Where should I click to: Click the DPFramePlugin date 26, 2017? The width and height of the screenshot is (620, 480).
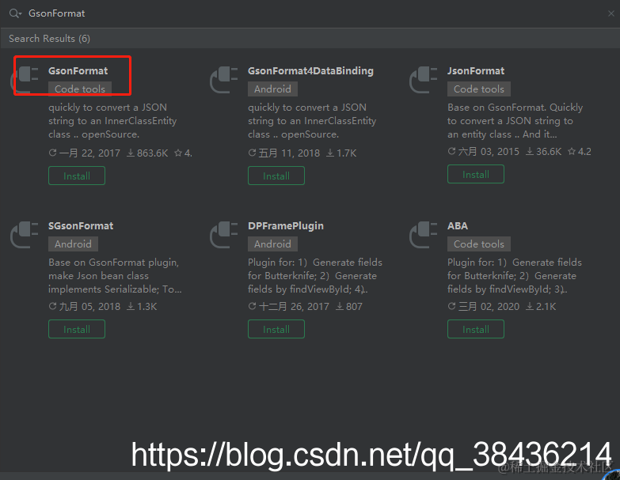click(x=289, y=307)
